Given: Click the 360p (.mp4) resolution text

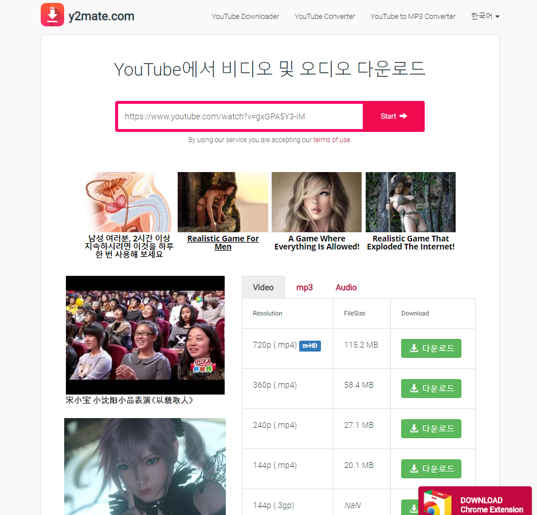Looking at the screenshot, I should pos(275,385).
